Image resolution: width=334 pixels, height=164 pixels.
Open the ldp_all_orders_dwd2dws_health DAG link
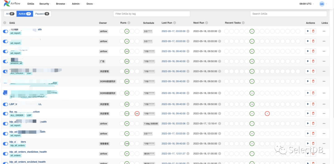[28, 152]
